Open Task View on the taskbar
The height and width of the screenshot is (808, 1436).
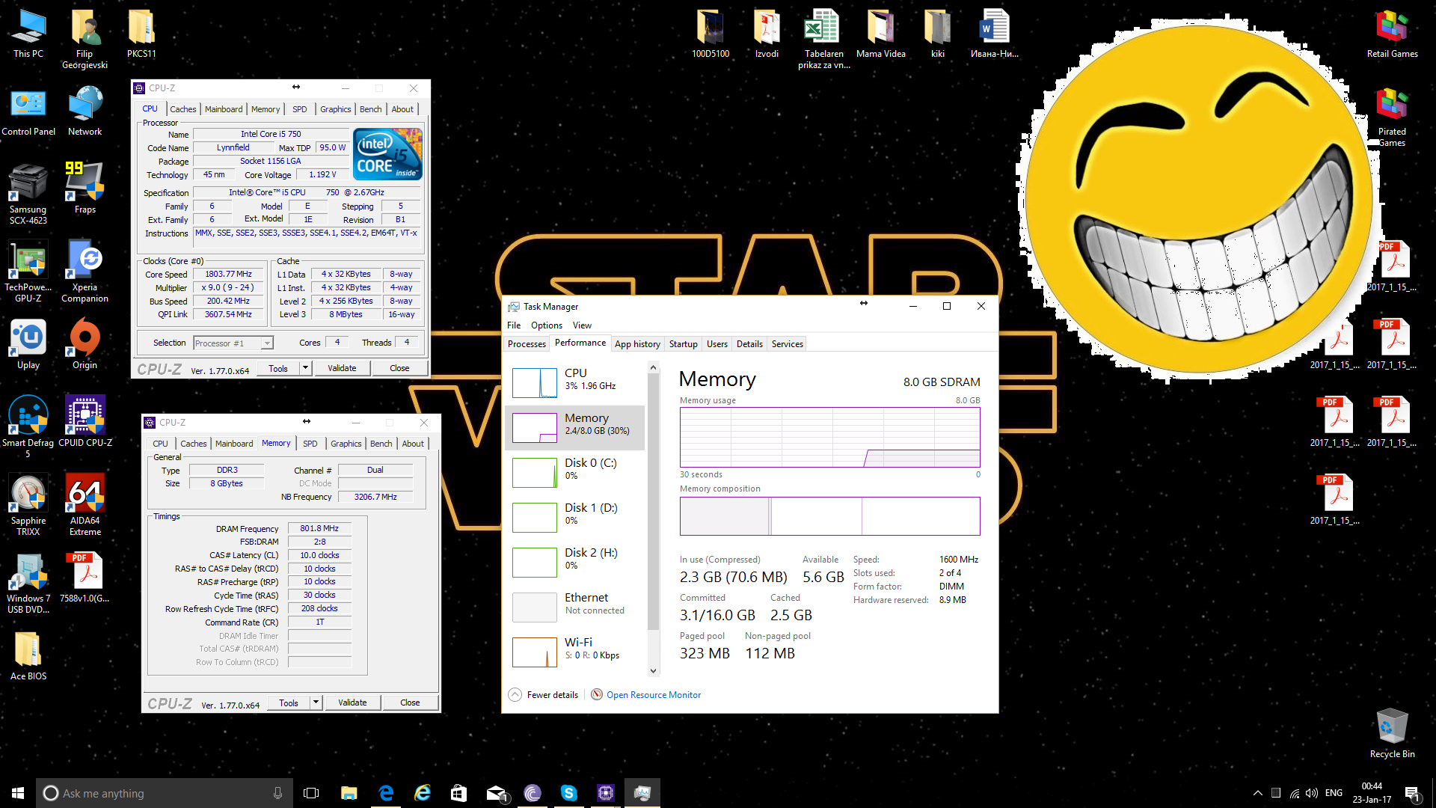(311, 793)
